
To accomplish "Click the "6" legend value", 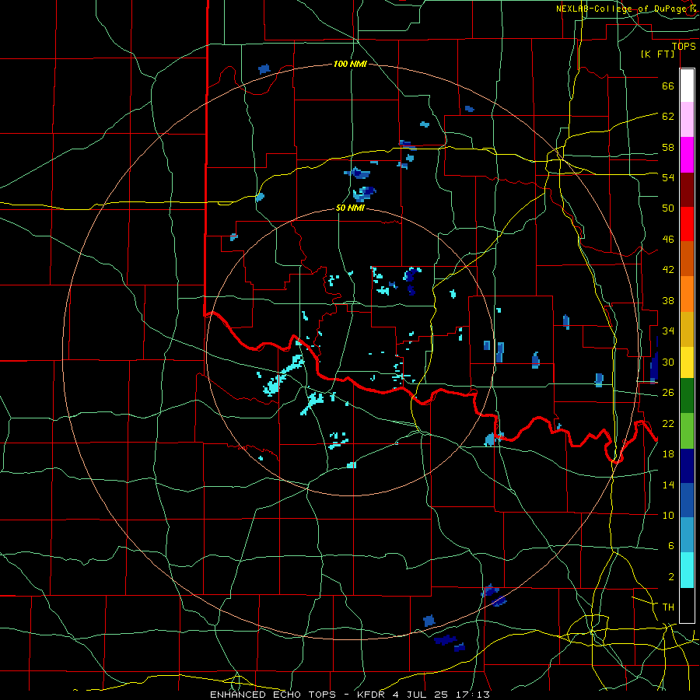I will click(x=671, y=545).
